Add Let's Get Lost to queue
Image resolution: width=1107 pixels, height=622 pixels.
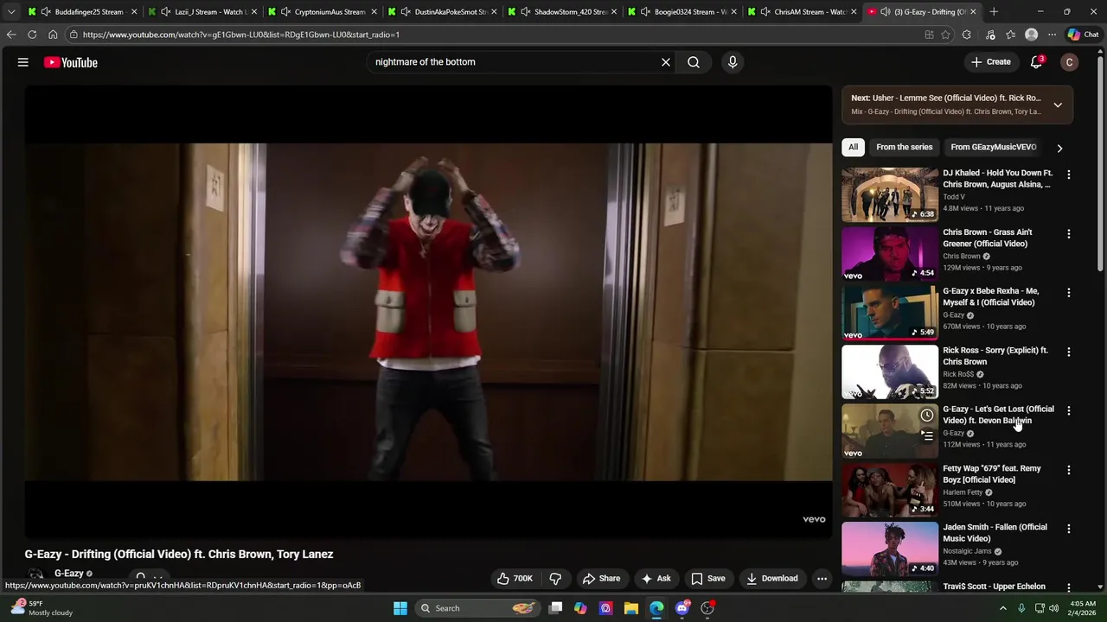click(926, 435)
